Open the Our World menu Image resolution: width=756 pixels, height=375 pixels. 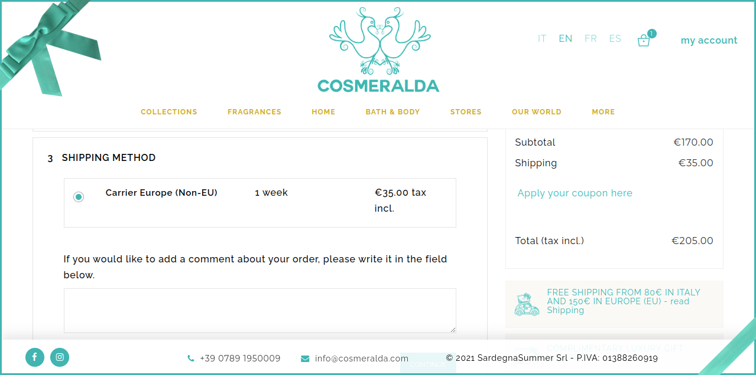(536, 112)
